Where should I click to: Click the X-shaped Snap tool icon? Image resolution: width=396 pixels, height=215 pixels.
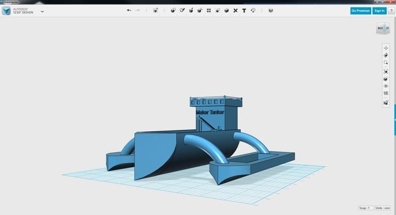pos(236,10)
